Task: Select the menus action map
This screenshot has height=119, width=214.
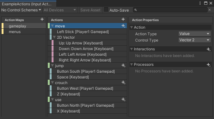Action: pyautogui.click(x=24, y=31)
